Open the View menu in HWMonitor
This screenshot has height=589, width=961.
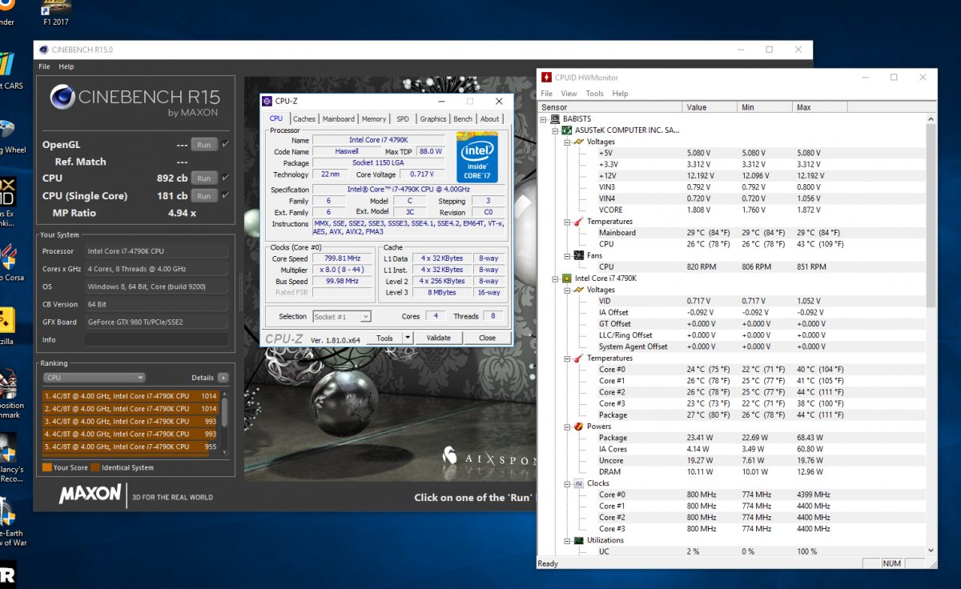click(x=569, y=94)
